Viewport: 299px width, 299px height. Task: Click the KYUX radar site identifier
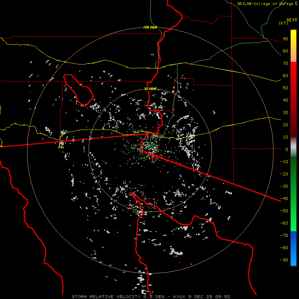click(x=179, y=297)
